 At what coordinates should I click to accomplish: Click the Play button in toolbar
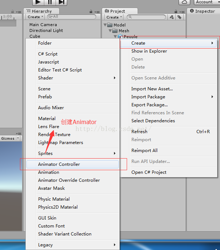tap(38, 2)
